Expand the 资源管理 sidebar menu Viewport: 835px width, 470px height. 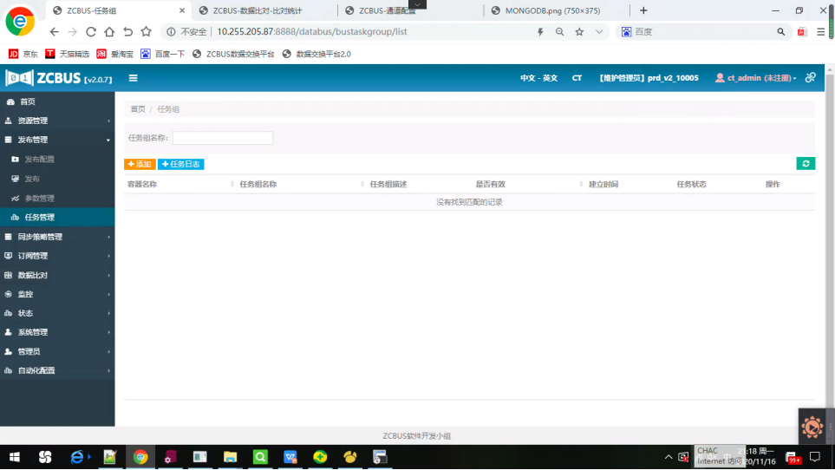tap(56, 121)
